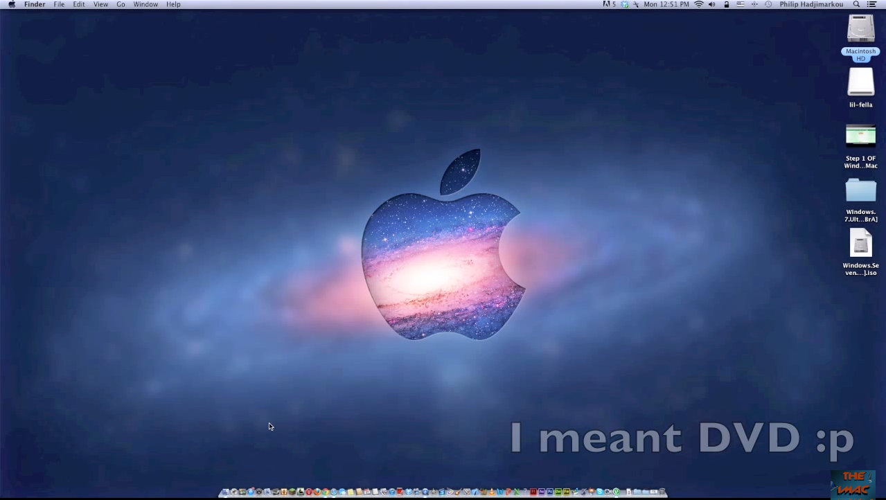This screenshot has width=886, height=500.
Task: Open the Help menu
Action: [x=173, y=4]
